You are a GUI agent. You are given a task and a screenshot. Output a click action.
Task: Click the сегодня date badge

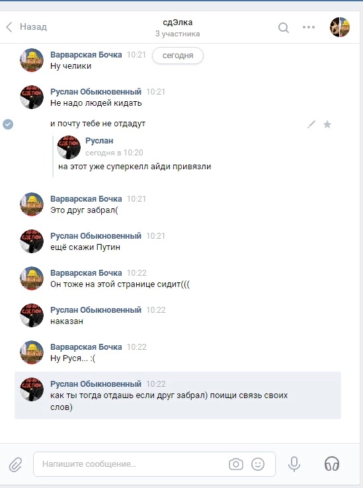pos(178,56)
